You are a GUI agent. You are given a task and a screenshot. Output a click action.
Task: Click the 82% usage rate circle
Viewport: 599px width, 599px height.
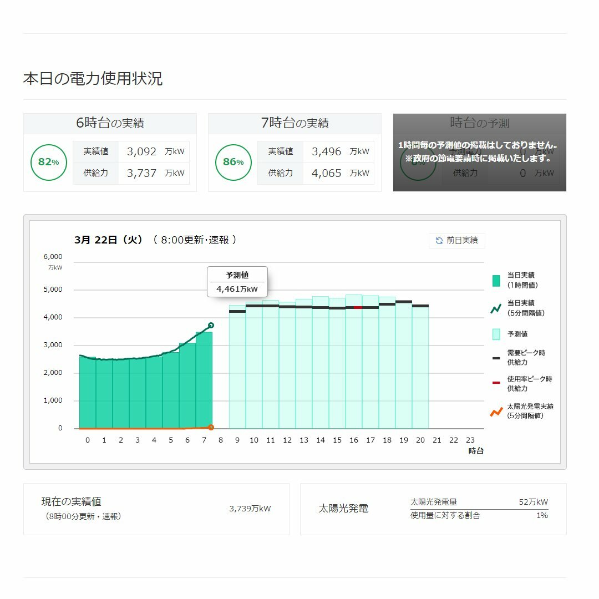click(48, 162)
